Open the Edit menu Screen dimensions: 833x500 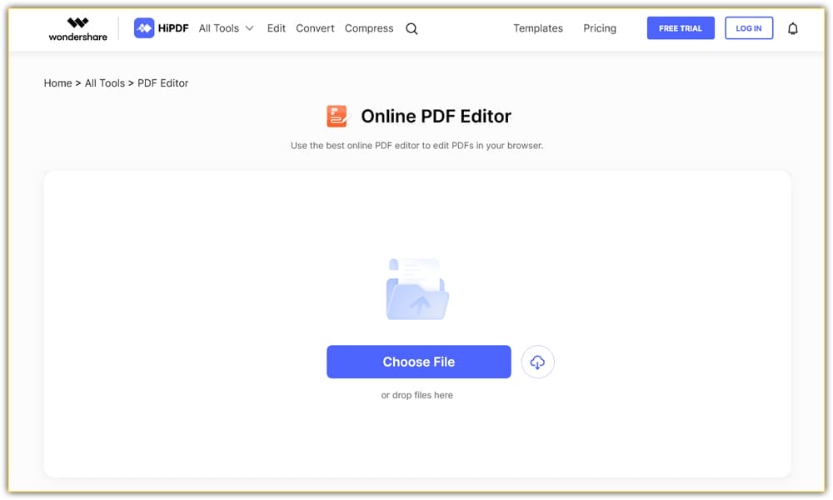coord(276,27)
